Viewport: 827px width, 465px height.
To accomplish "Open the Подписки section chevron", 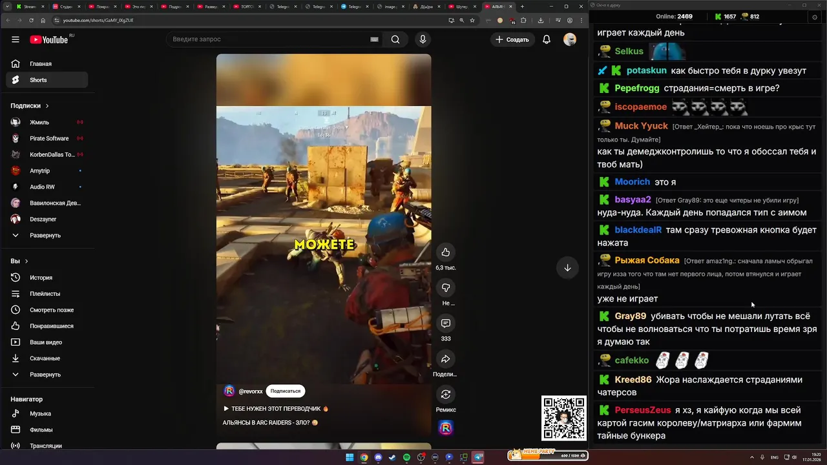I will [47, 106].
